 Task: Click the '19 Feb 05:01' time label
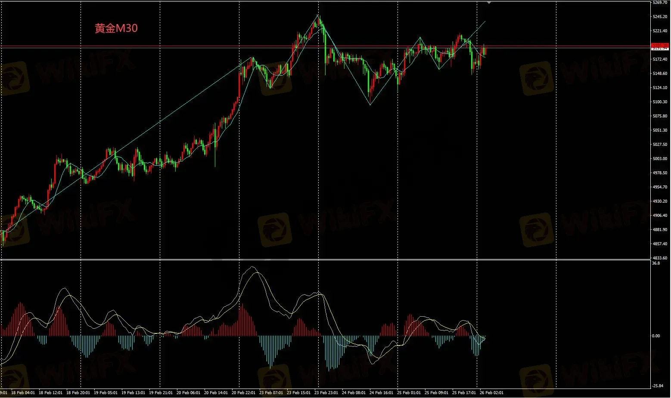pyautogui.click(x=106, y=393)
